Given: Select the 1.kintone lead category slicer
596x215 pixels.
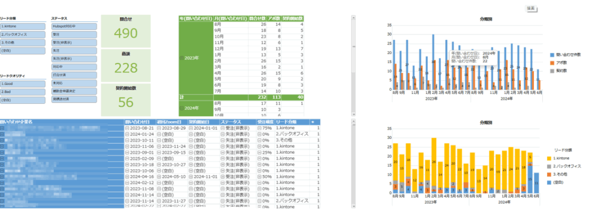Looking at the screenshot, I should (x=23, y=27).
